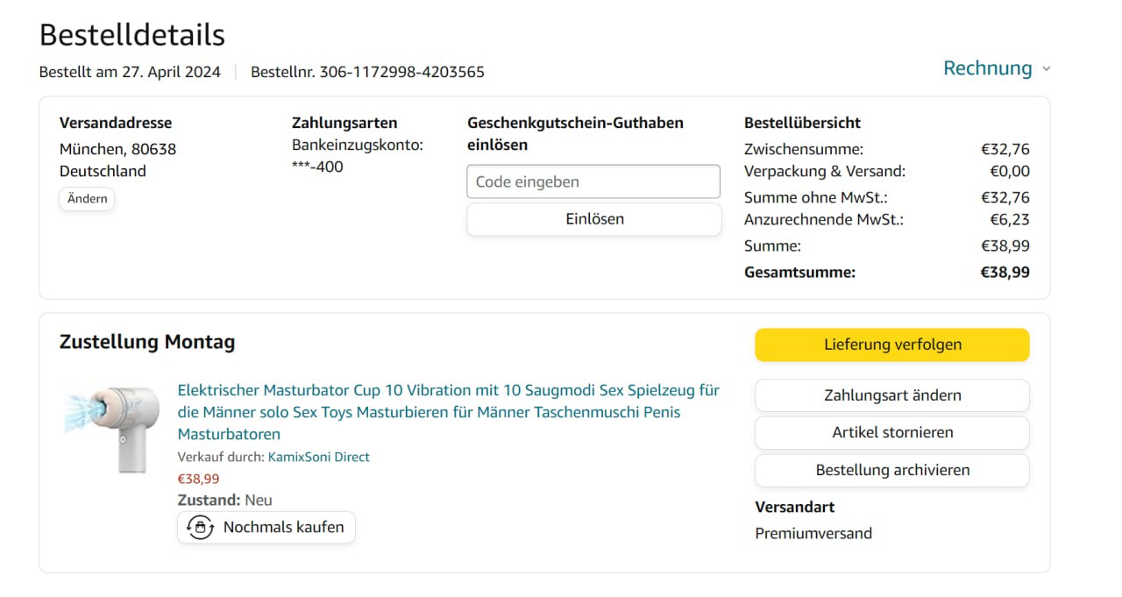Click the Zustellung Montag heading

coord(147,342)
